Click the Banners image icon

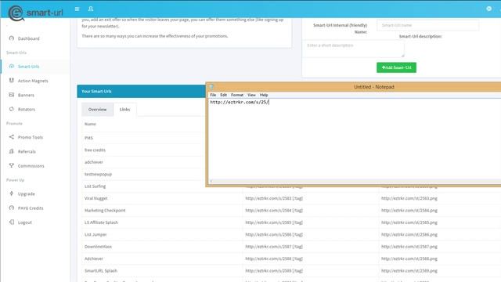(12, 95)
